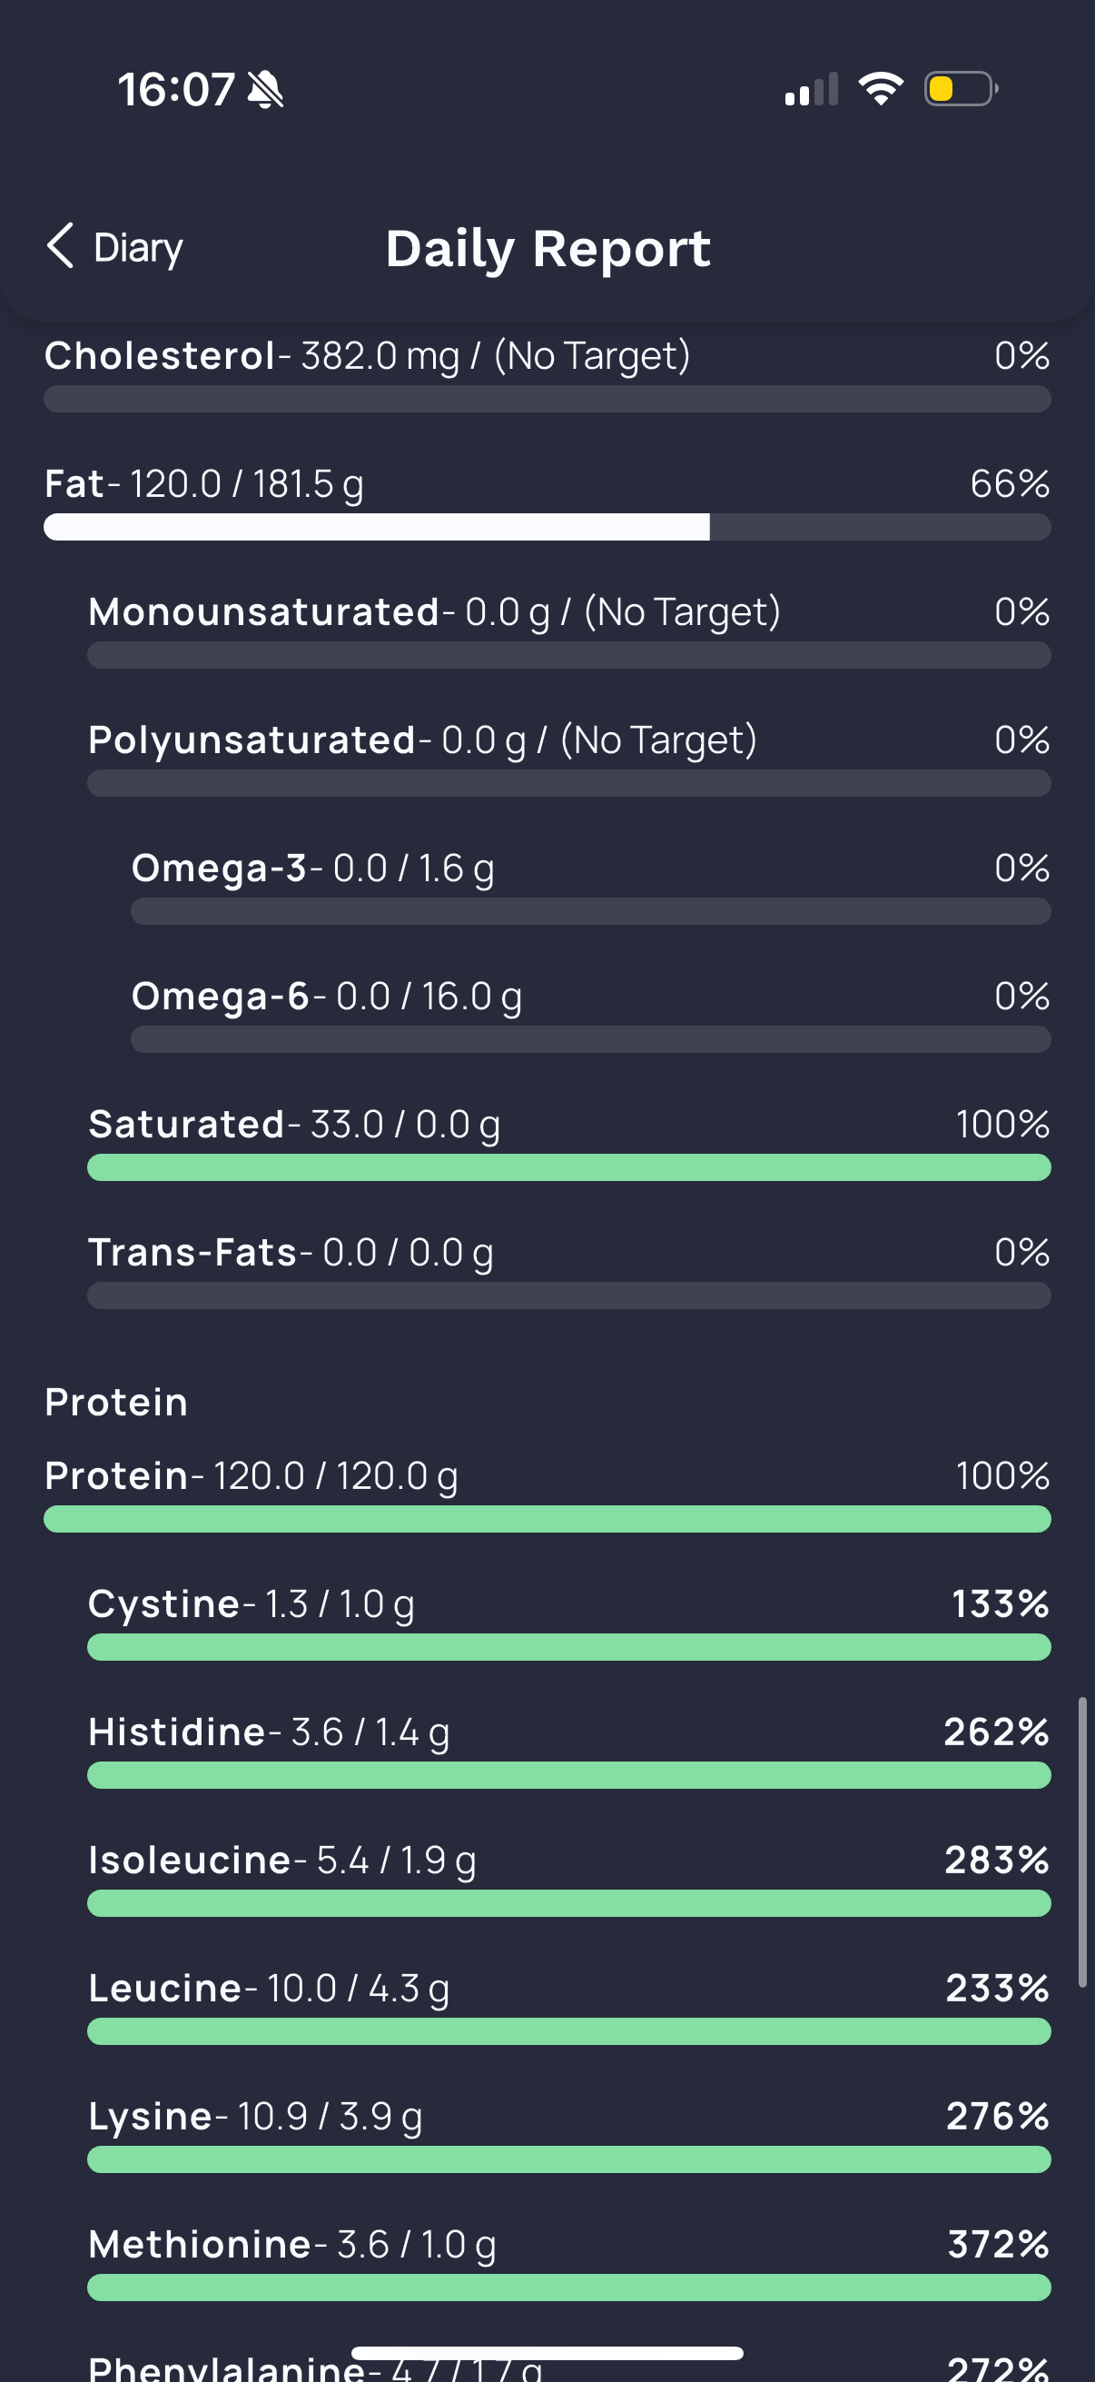Tap the Fat progress bar

pyautogui.click(x=547, y=527)
